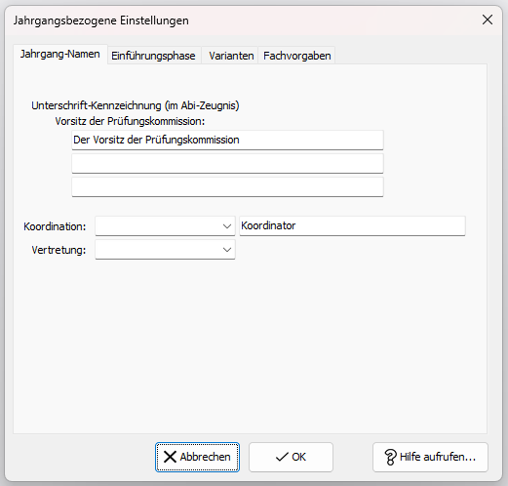Expand the Koordination dropdown arrow
The image size is (508, 486).
(227, 226)
